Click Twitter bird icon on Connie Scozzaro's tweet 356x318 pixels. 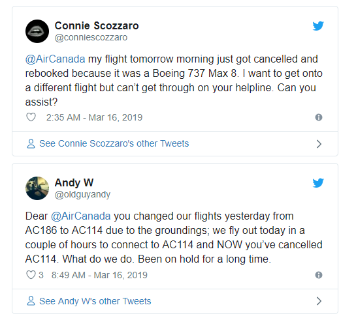point(318,25)
